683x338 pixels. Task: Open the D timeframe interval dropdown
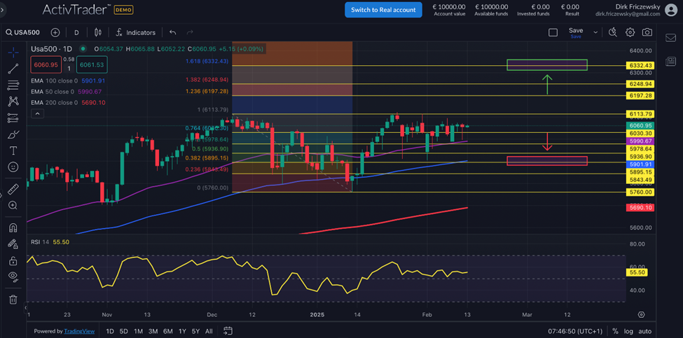pyautogui.click(x=76, y=32)
